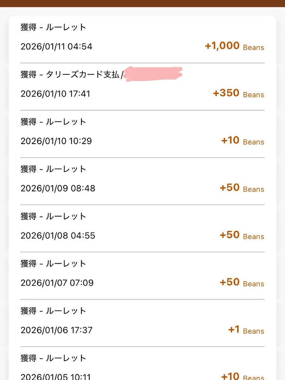
Task: Select the 2026/01/10 10:29 timestamp
Action: click(56, 141)
